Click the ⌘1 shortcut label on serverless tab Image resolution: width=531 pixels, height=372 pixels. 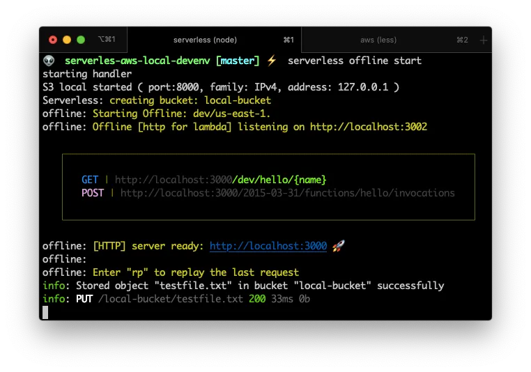coord(288,40)
